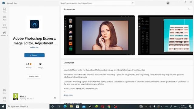
Task: Open the Gaming section in sidebar
Action: click(5, 26)
